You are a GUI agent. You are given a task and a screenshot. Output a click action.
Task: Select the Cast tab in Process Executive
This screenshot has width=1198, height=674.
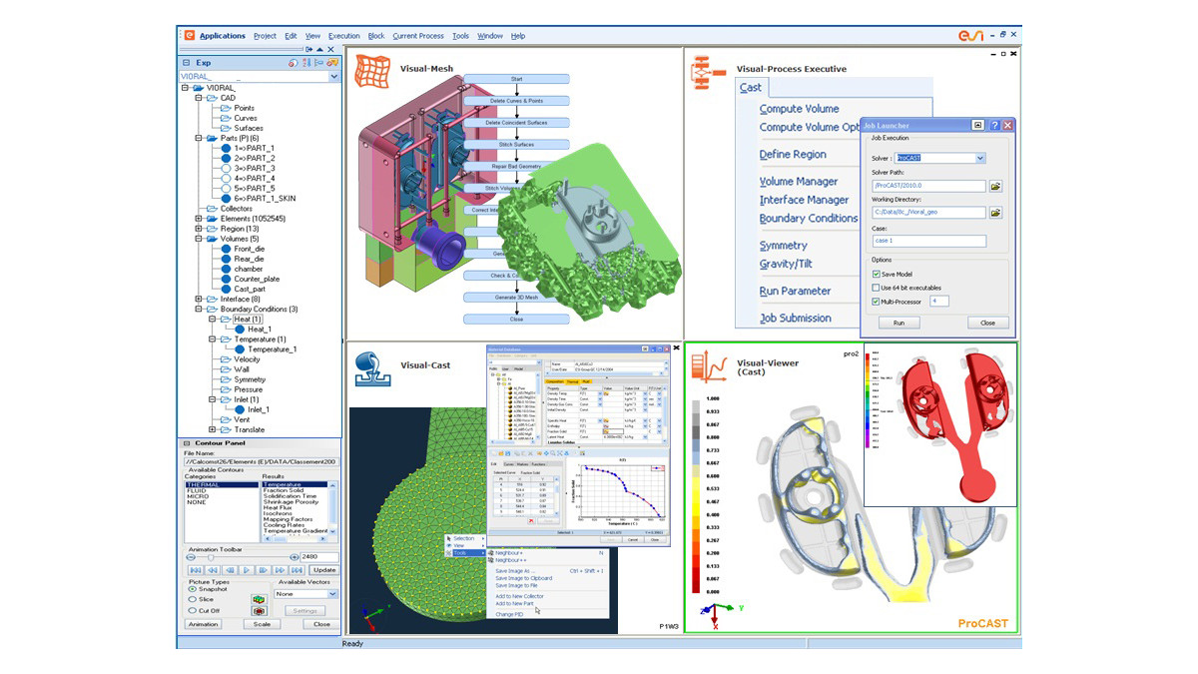coord(750,88)
